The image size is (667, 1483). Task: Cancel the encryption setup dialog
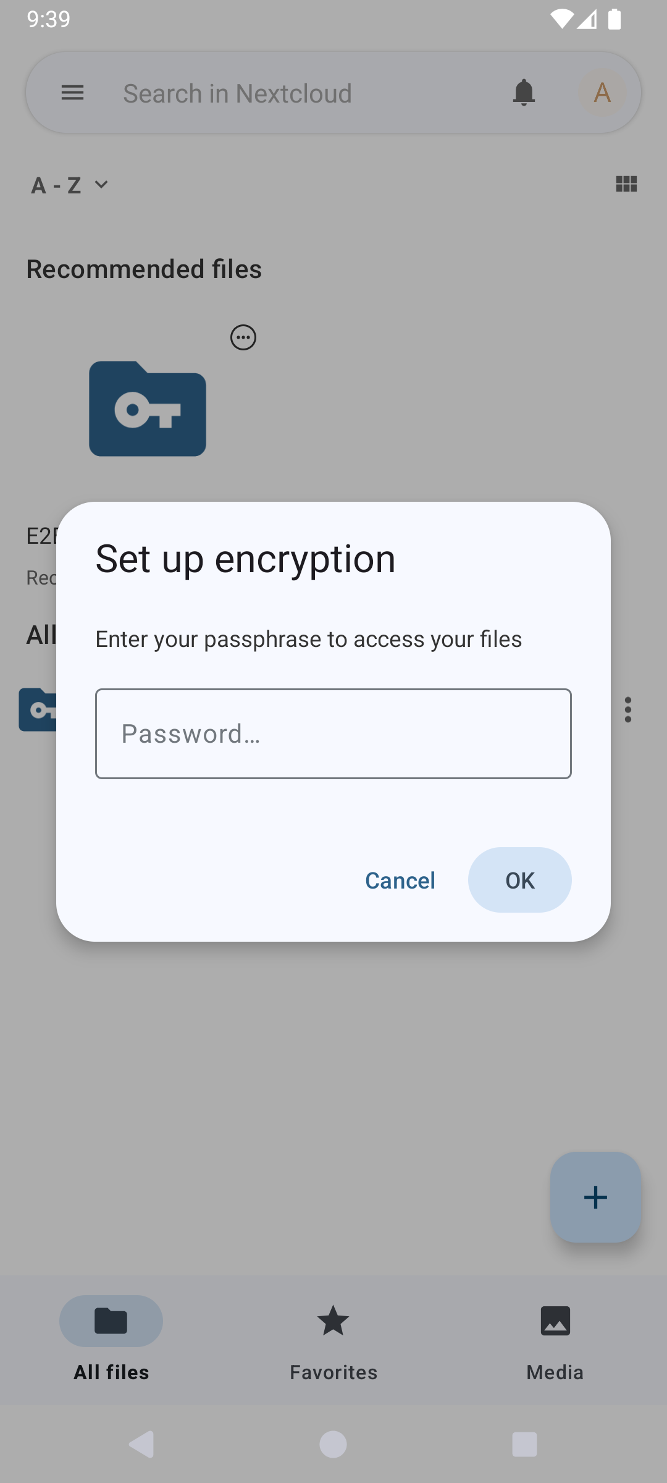[400, 881]
